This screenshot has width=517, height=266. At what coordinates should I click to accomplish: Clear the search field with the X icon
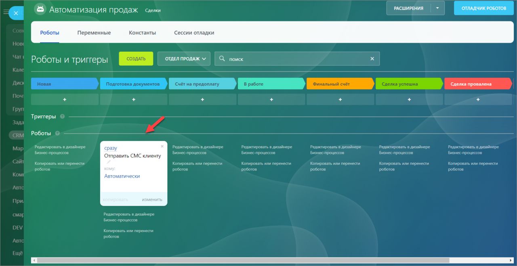click(372, 59)
